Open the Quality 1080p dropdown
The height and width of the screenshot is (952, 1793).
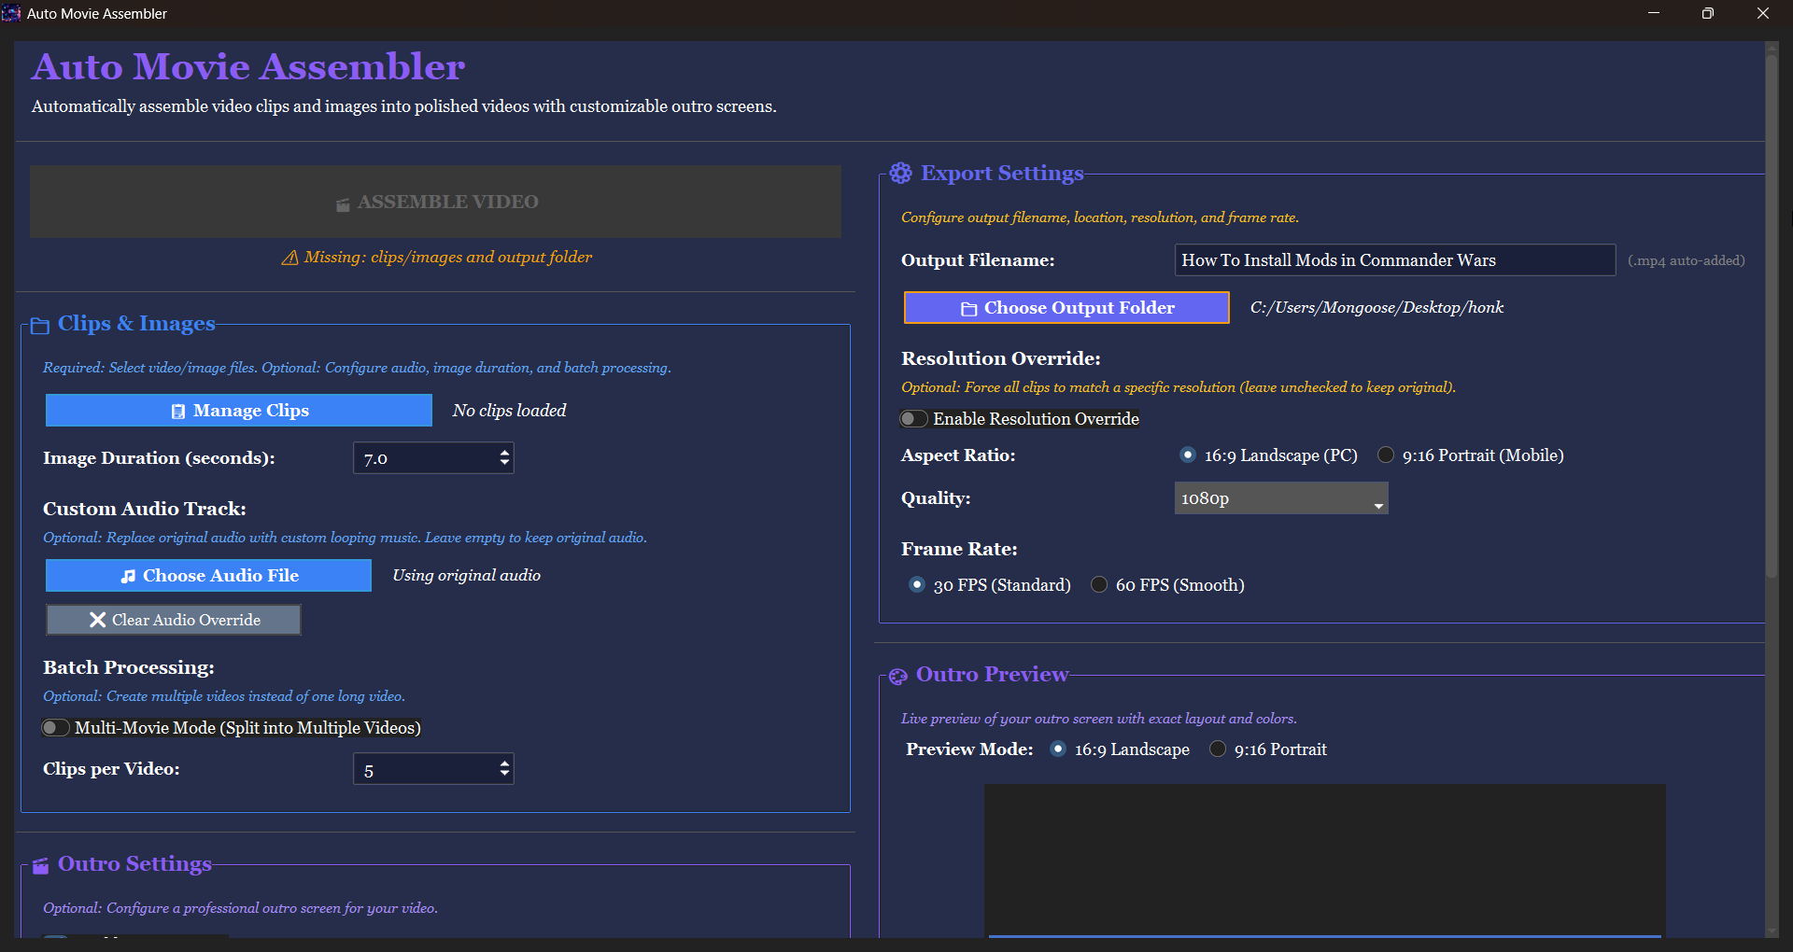click(1280, 498)
